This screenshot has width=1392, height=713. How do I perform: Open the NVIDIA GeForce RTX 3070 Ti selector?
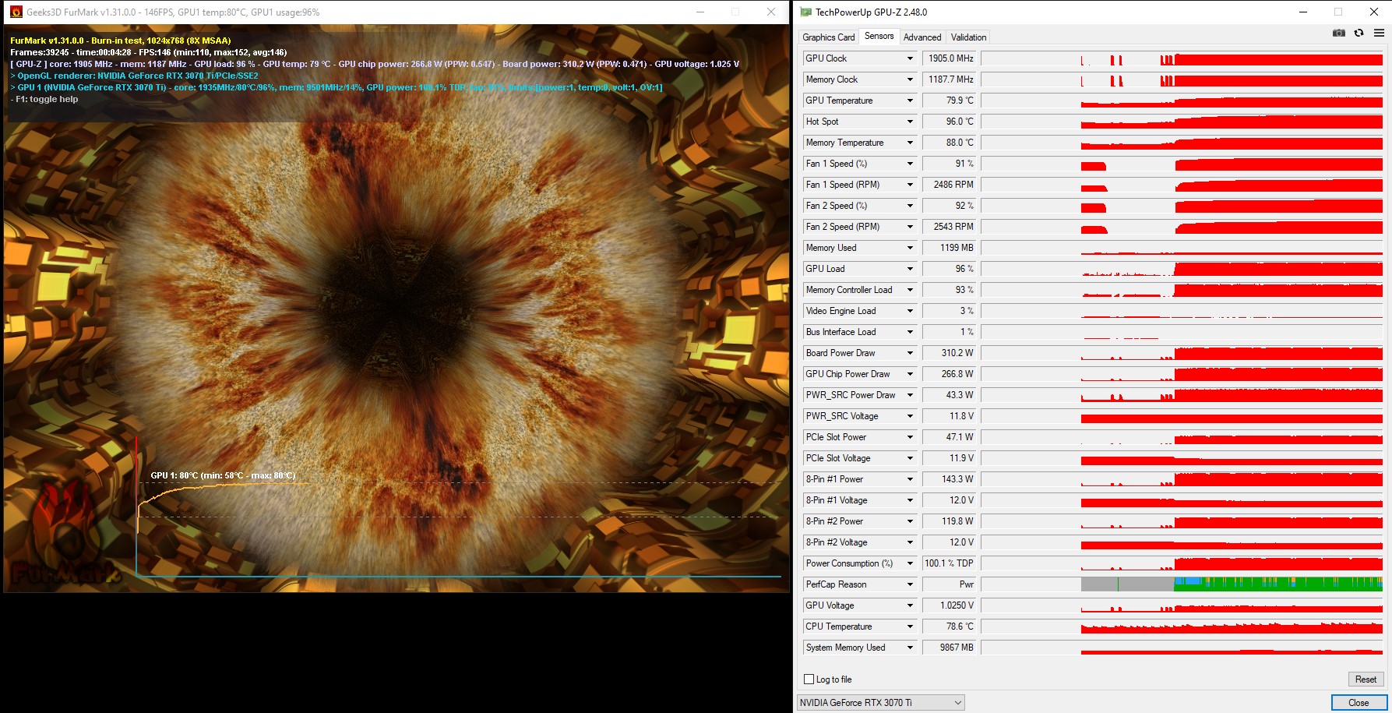point(881,703)
